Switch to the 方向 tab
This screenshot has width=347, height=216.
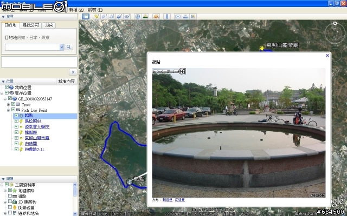49,25
